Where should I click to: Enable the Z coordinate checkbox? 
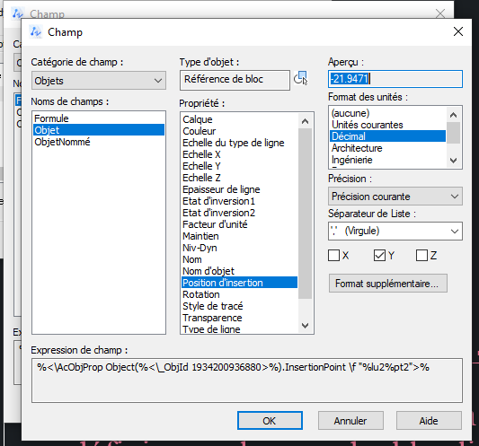click(421, 256)
